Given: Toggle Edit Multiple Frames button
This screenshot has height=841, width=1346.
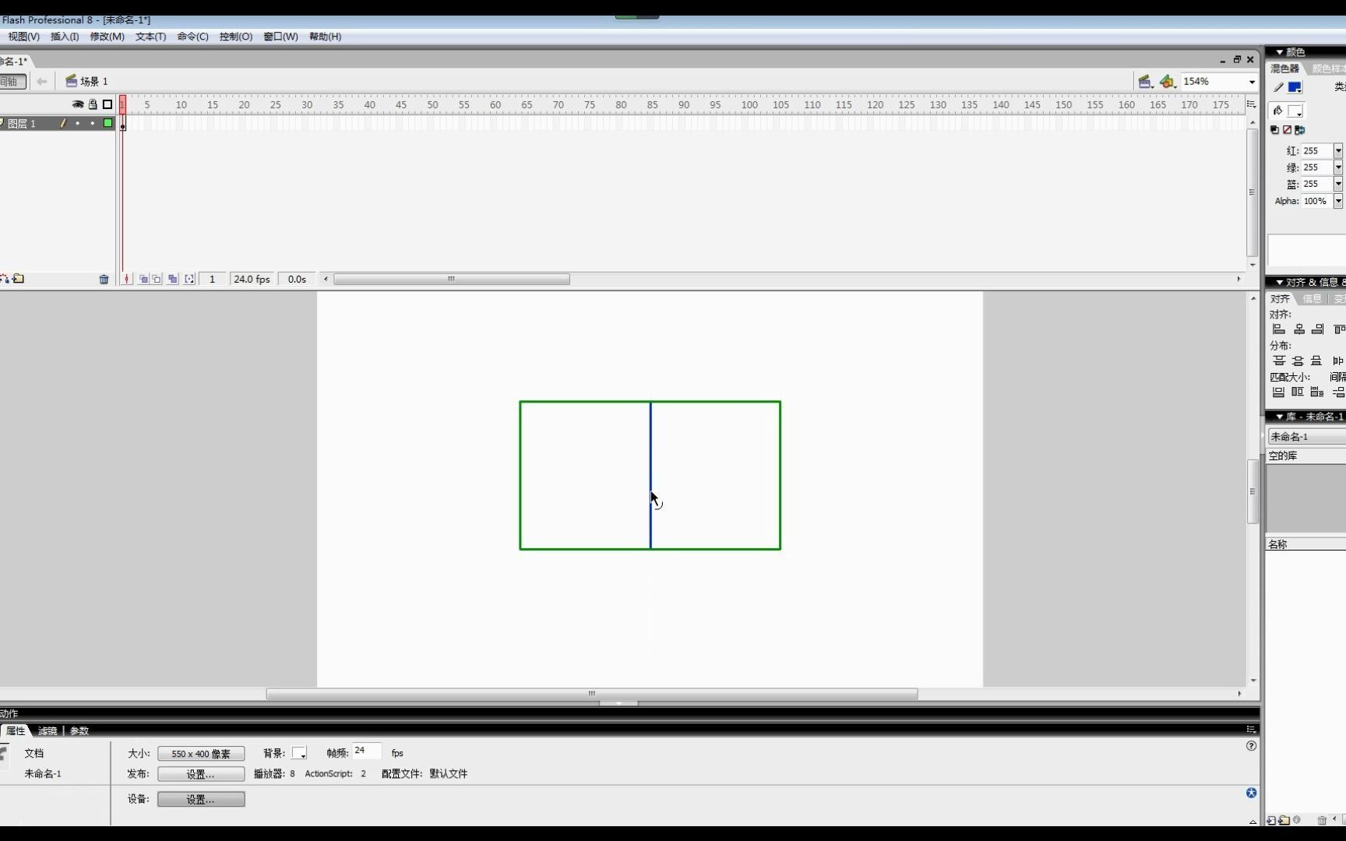Looking at the screenshot, I should point(173,279).
